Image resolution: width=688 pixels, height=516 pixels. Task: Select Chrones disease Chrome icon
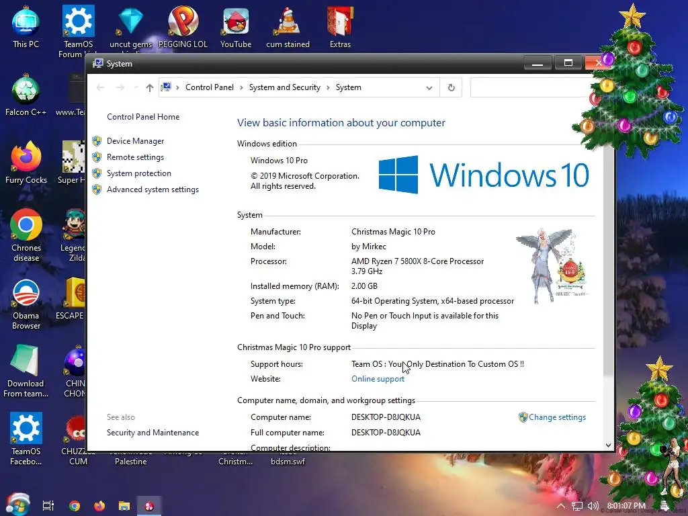(26, 235)
